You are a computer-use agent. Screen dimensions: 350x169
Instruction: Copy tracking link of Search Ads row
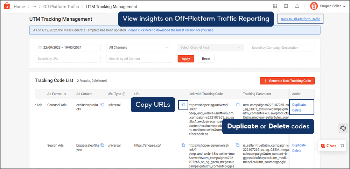tap(238, 145)
